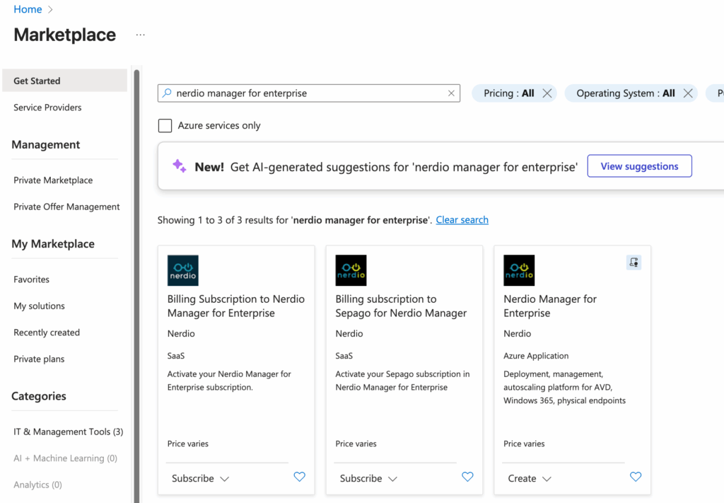The height and width of the screenshot is (503, 724).
Task: Click the badge icon on Nerdio Manager card
Action: [633, 262]
